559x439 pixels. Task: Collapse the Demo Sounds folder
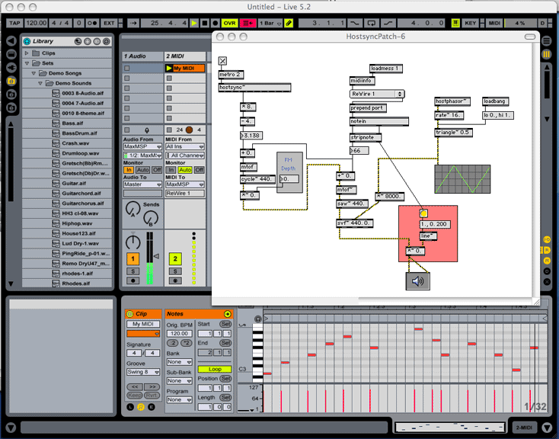pos(40,83)
